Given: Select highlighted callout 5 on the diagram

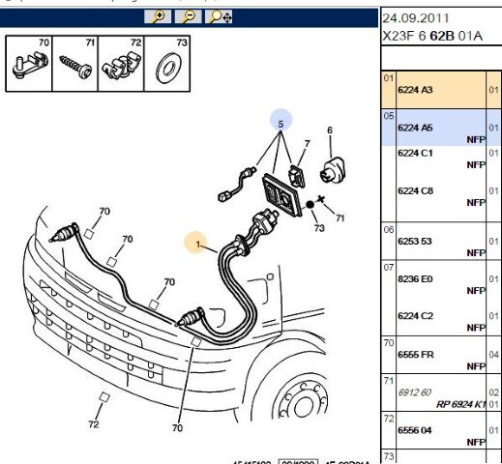Looking at the screenshot, I should pos(281,120).
